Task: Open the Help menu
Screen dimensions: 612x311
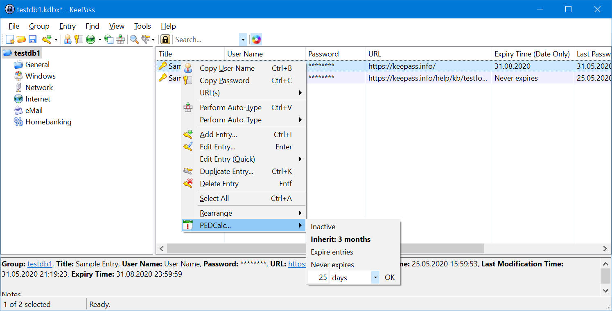Action: pyautogui.click(x=168, y=26)
